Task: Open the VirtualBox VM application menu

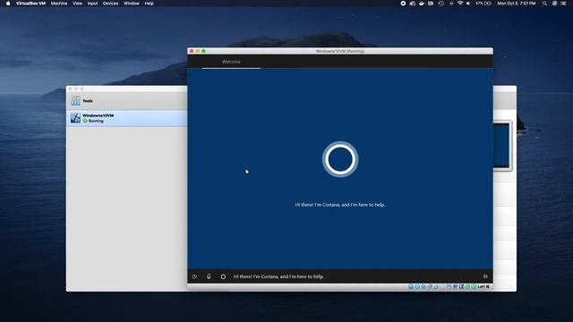Action: click(30, 4)
